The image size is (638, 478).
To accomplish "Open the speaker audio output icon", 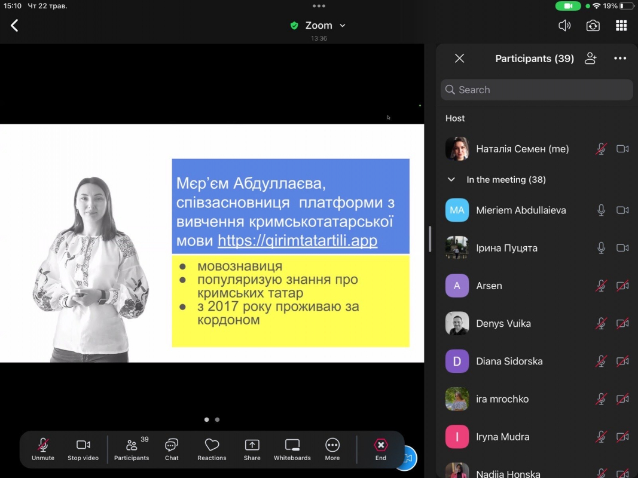I will pyautogui.click(x=564, y=26).
